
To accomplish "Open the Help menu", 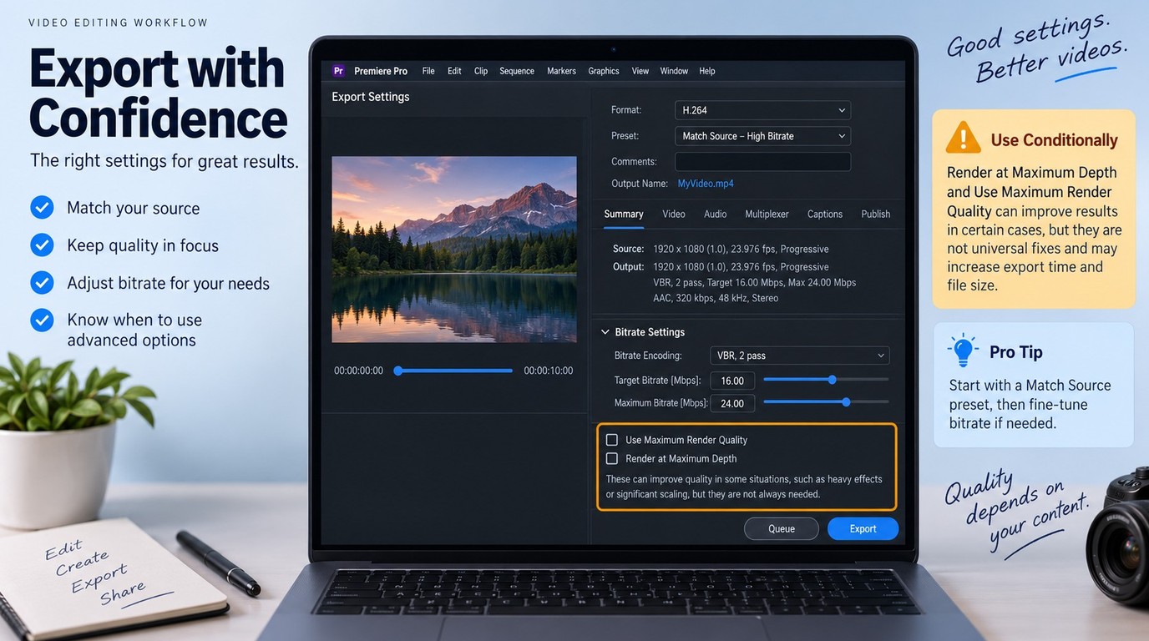I will point(707,71).
